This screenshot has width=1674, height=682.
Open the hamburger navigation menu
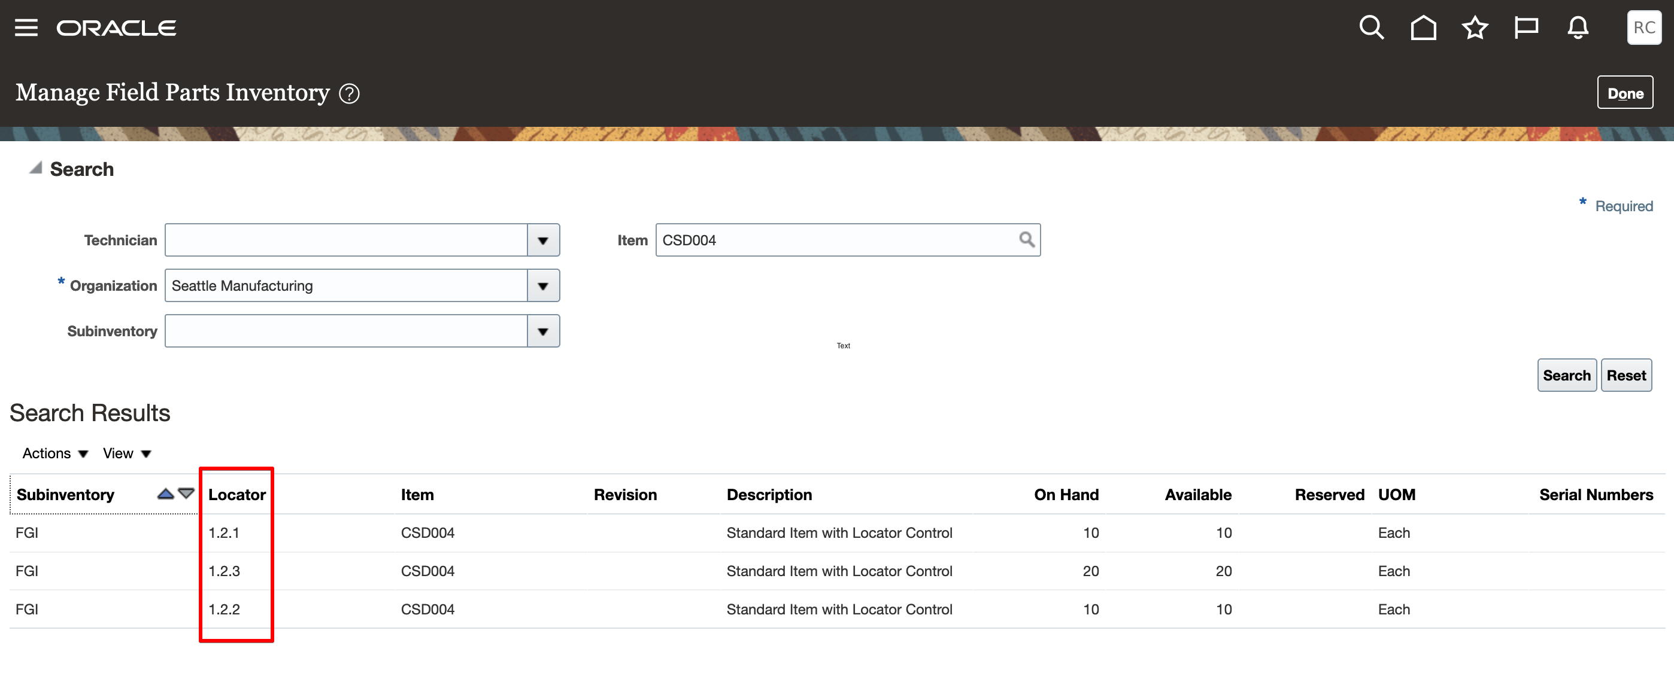pos(26,28)
